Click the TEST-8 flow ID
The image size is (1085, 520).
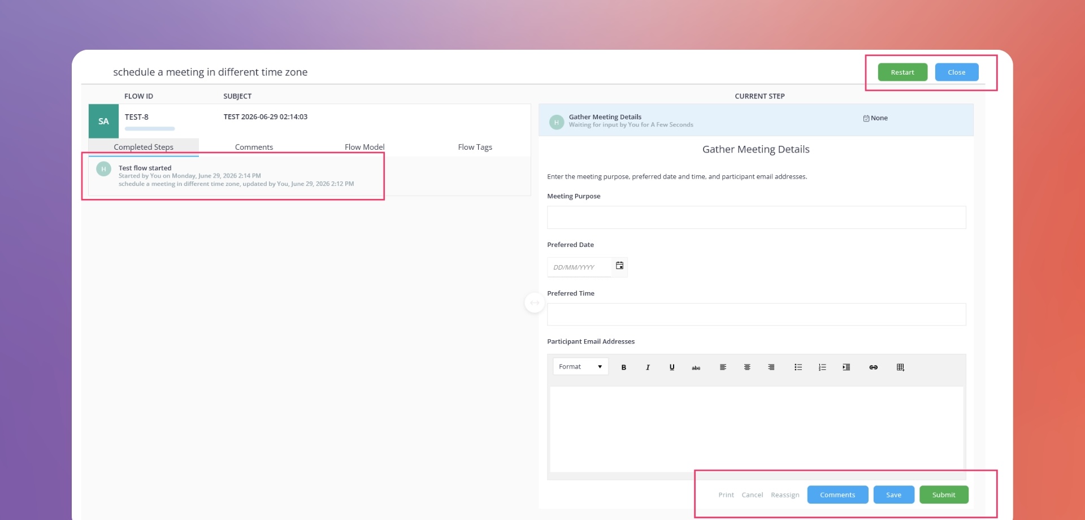coord(137,117)
